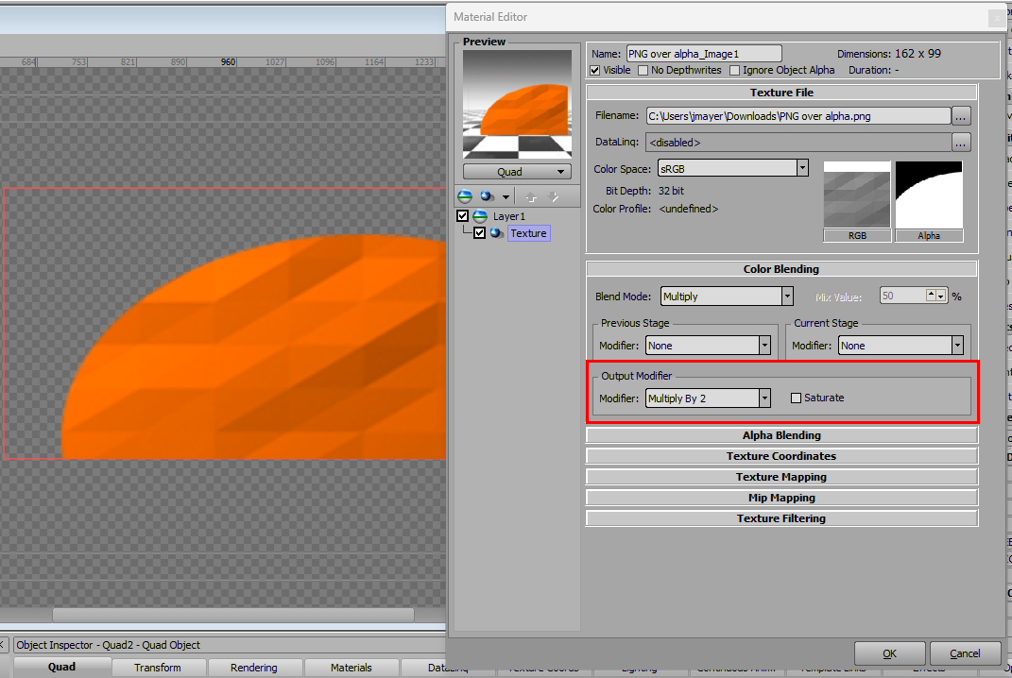Click the Texture stage icon in the tree
Viewport: 1012px width, 678px height.
(497, 233)
